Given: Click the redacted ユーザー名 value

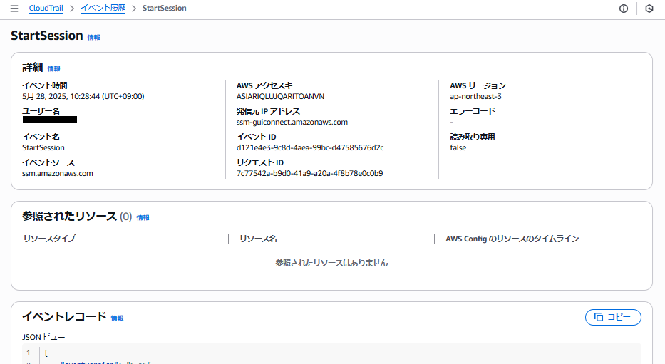Looking at the screenshot, I should pos(50,120).
